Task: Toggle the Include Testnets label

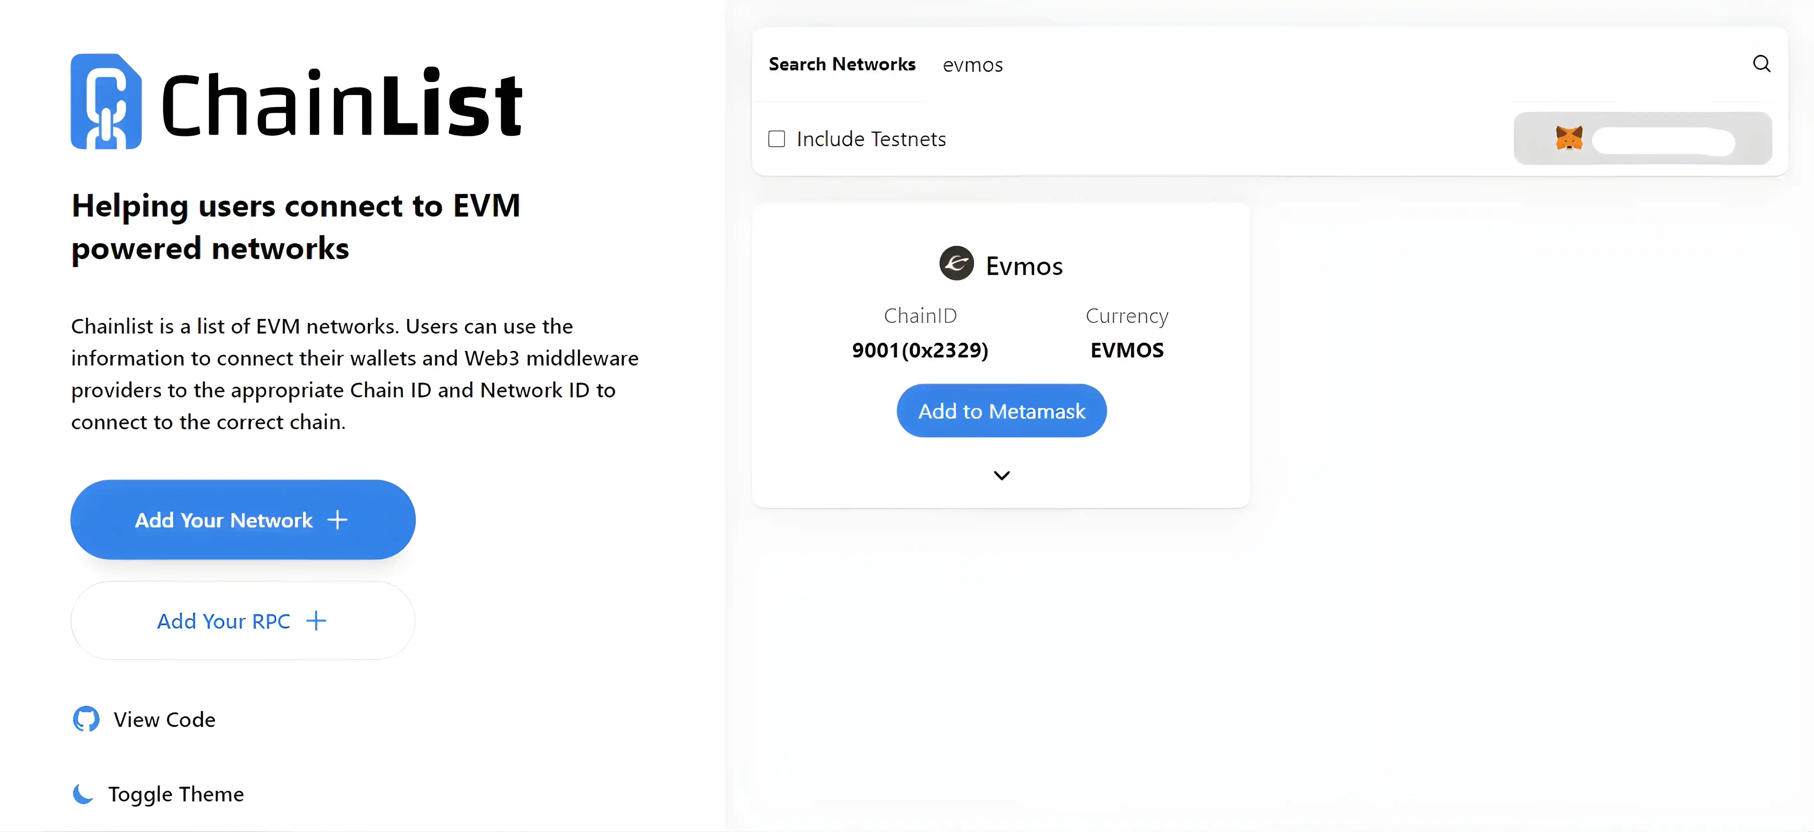Action: [x=871, y=139]
